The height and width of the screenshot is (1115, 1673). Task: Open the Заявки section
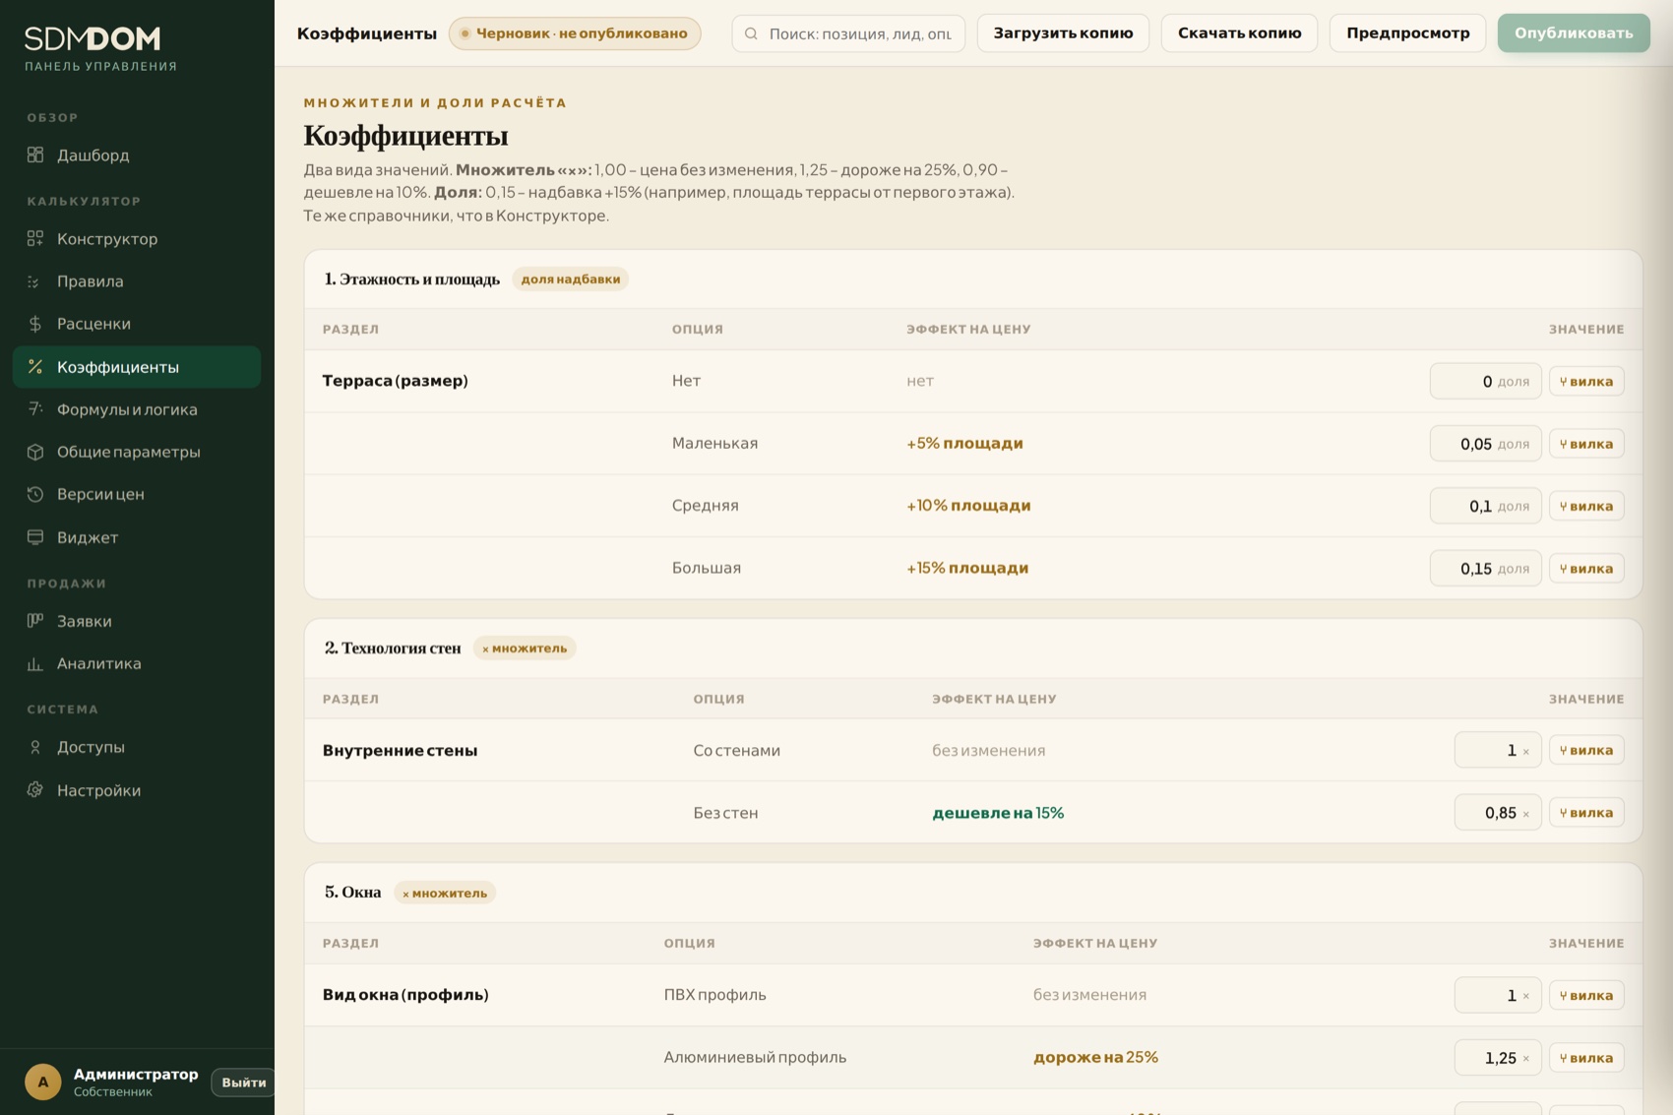coord(137,620)
